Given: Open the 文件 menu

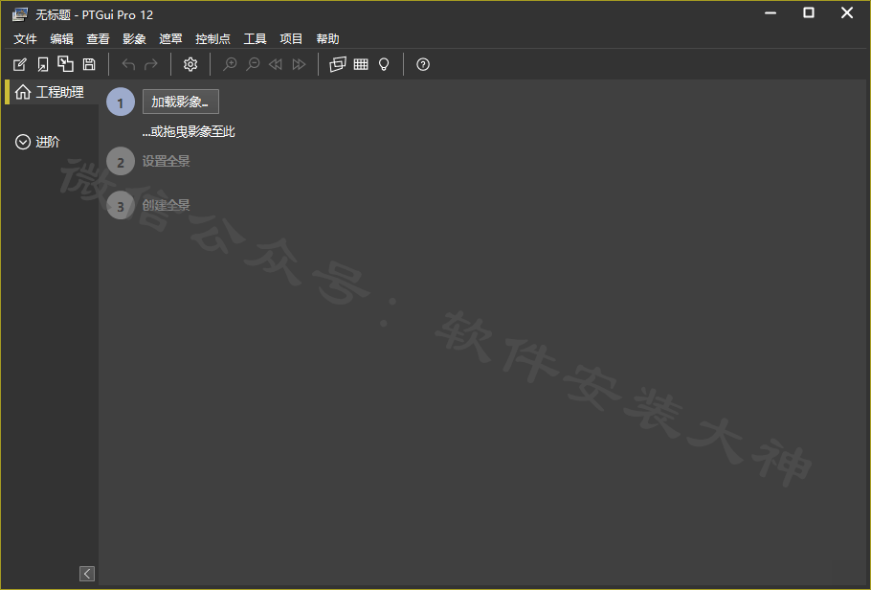Looking at the screenshot, I should (x=25, y=39).
